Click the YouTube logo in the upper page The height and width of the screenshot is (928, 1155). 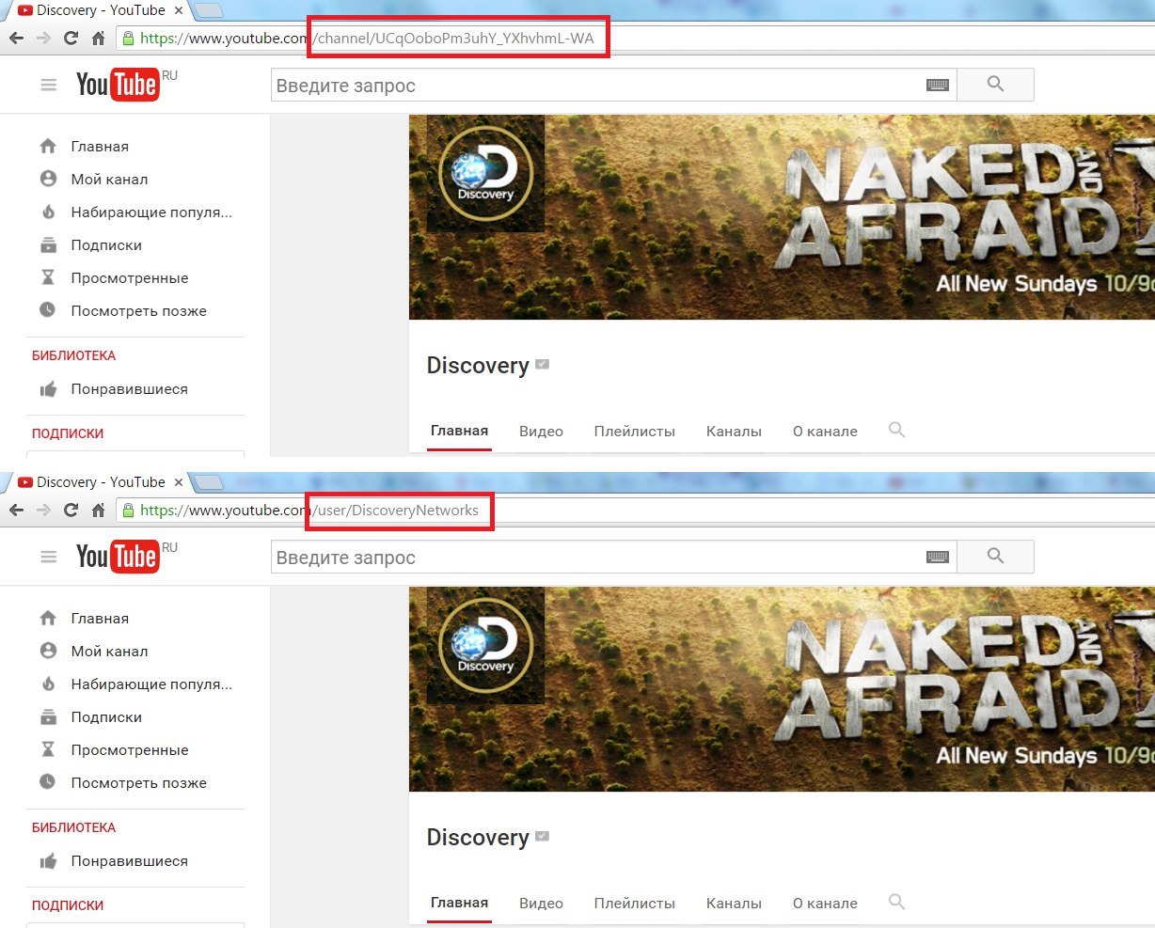[118, 85]
